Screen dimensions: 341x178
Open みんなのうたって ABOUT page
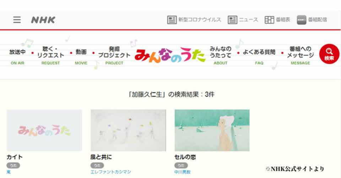pos(220,55)
